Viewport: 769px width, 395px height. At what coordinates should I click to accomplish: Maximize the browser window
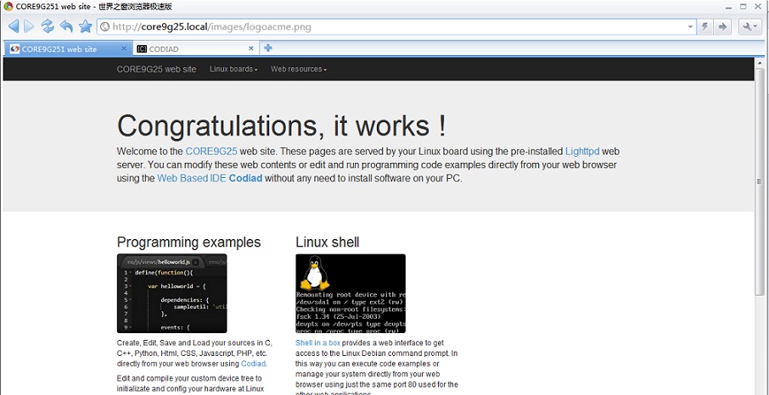744,7
